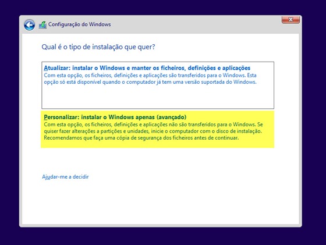Click the dark purple background outside the dialog
326x245 pixels.
(314, 125)
